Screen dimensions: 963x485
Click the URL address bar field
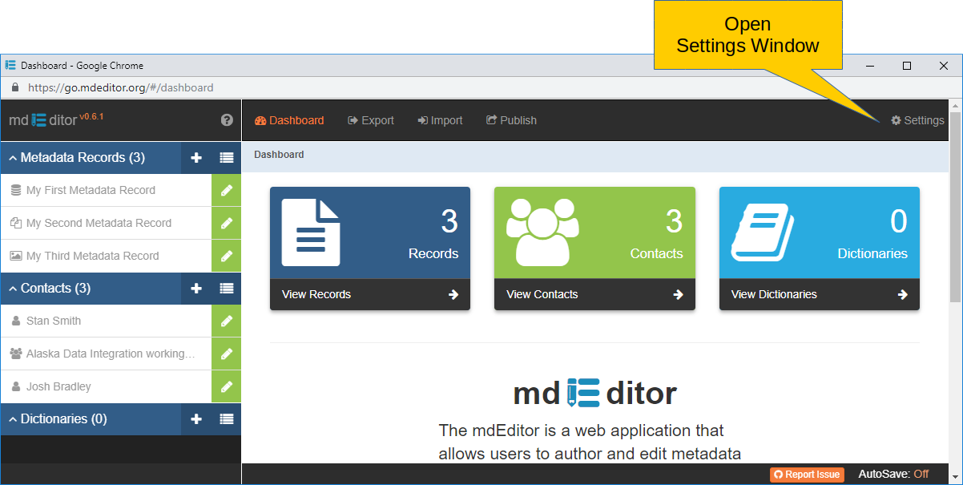481,87
